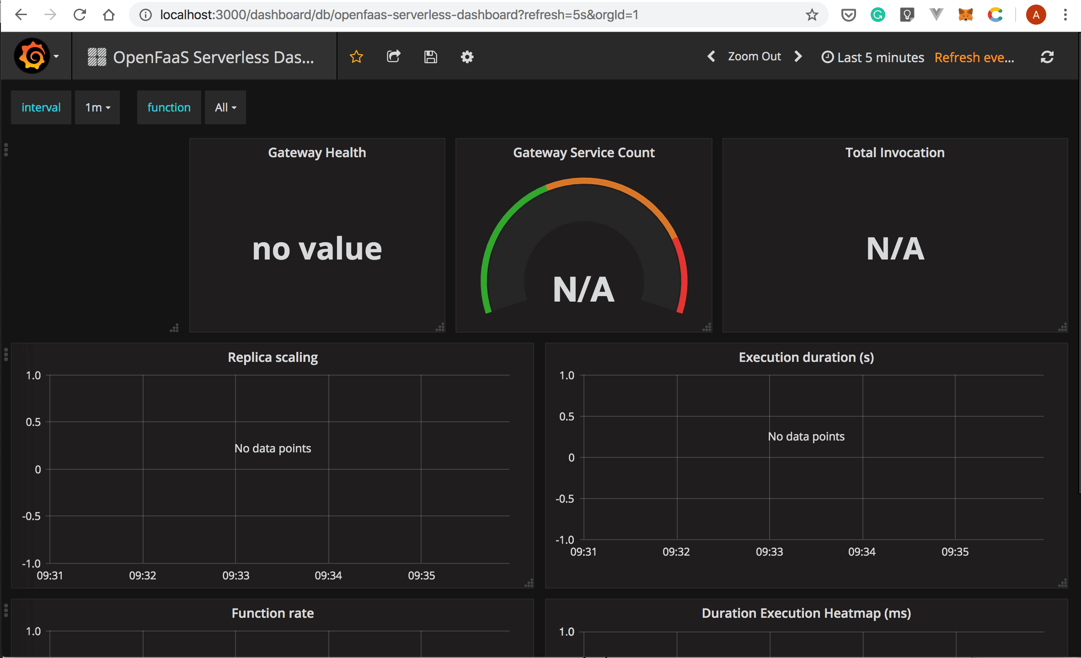Open dashboard settings gear
The image size is (1081, 658).
click(x=467, y=57)
